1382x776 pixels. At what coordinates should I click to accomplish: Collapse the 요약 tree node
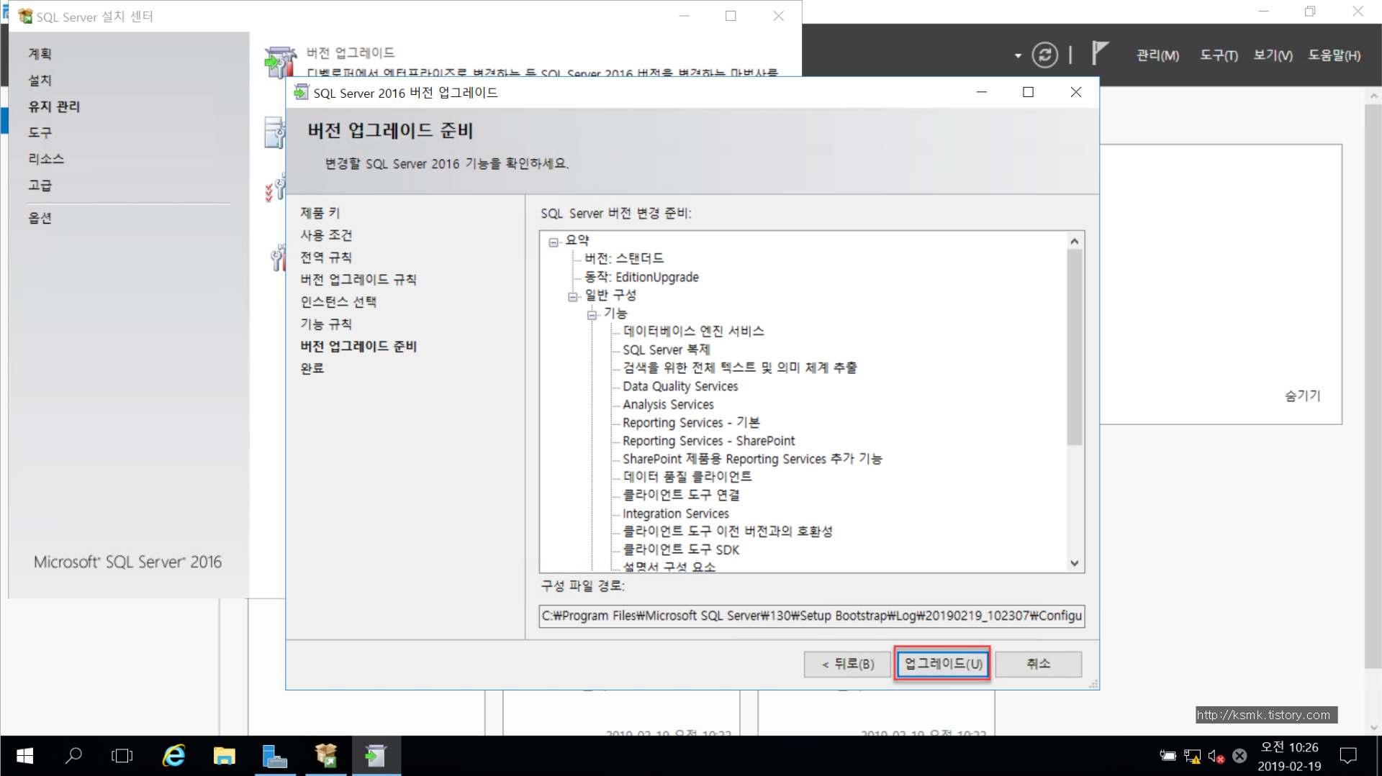point(554,242)
